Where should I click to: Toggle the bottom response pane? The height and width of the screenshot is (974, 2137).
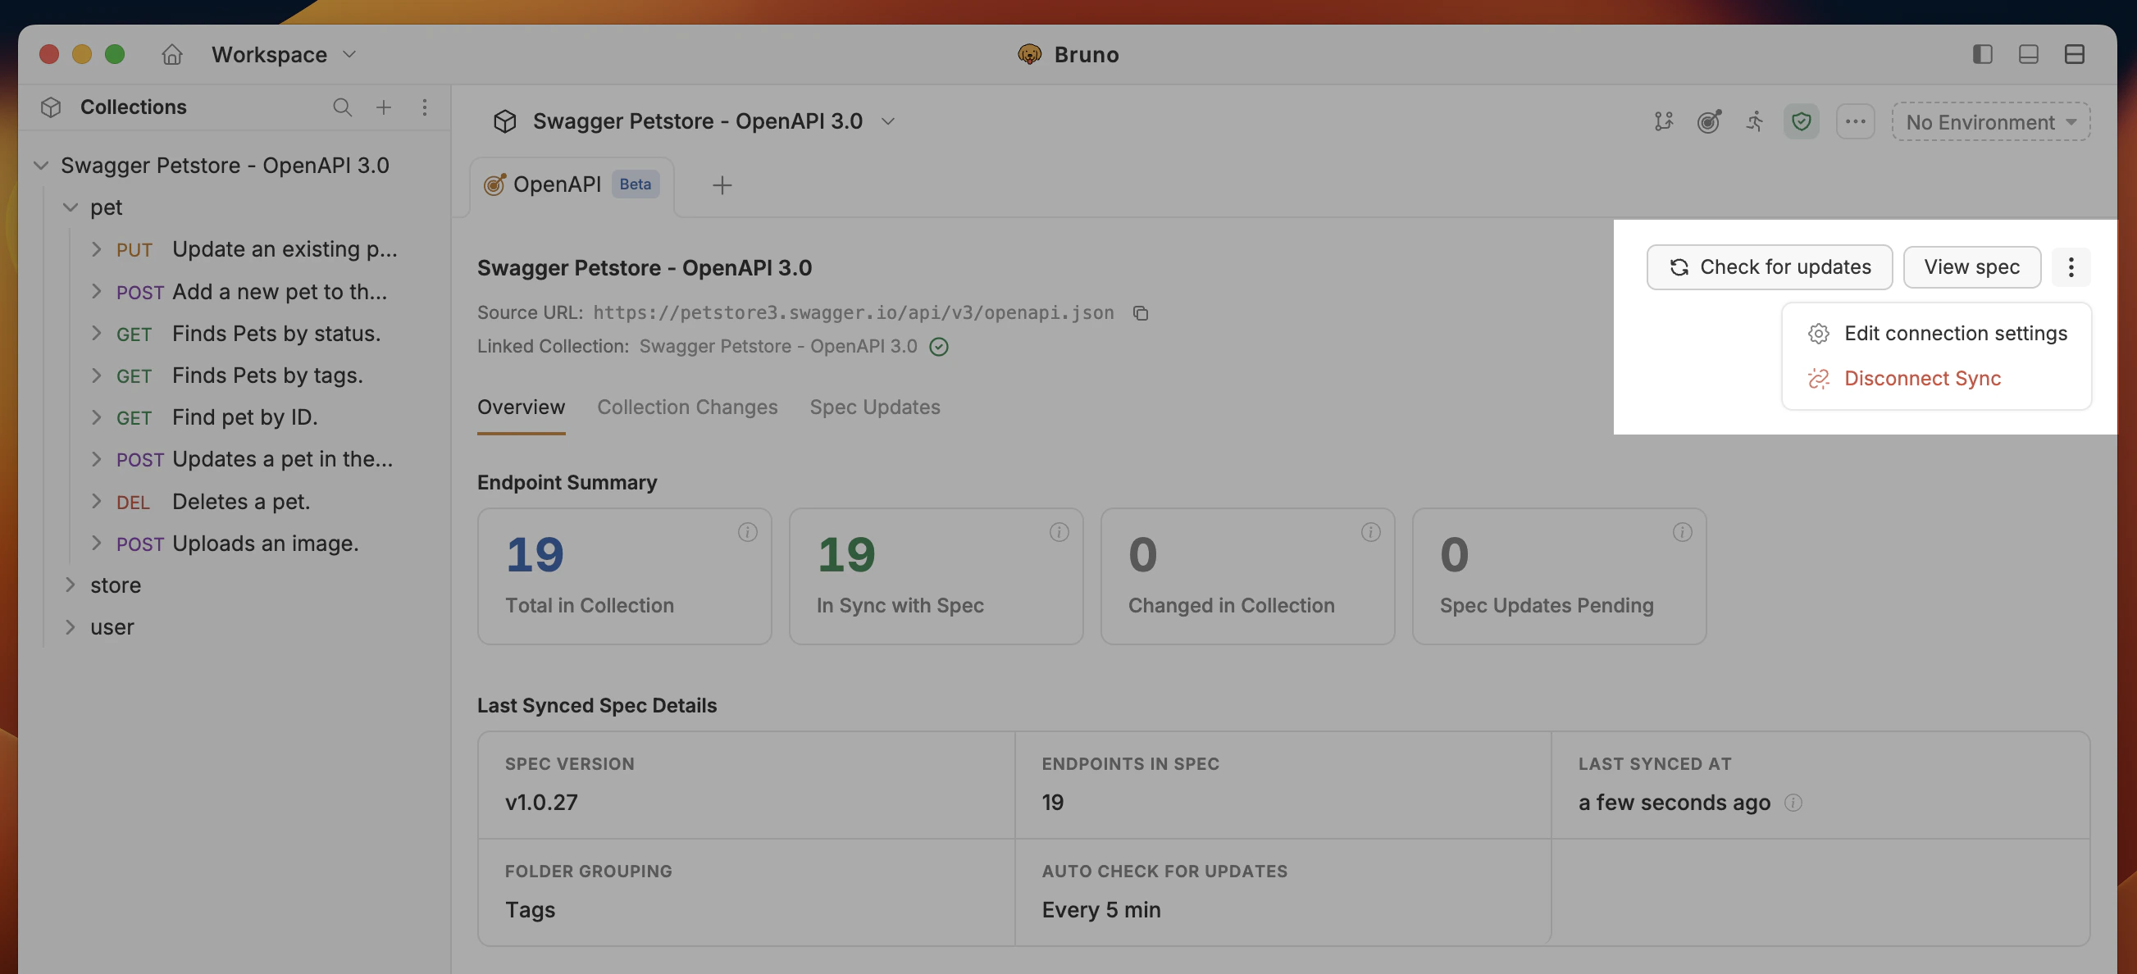[x=2028, y=54]
